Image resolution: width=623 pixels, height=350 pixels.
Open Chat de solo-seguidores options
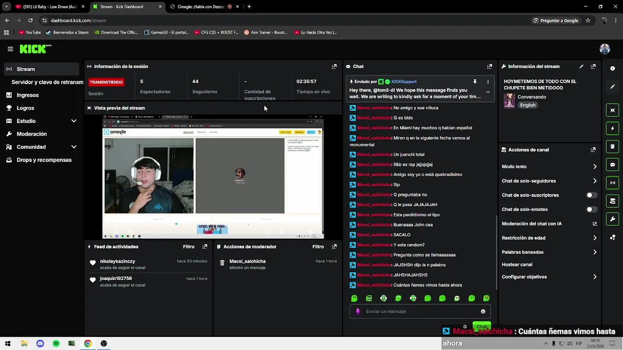549,181
